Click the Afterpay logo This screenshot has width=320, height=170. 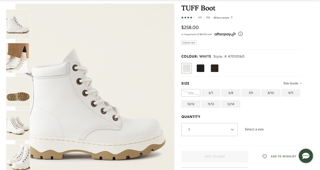point(225,34)
